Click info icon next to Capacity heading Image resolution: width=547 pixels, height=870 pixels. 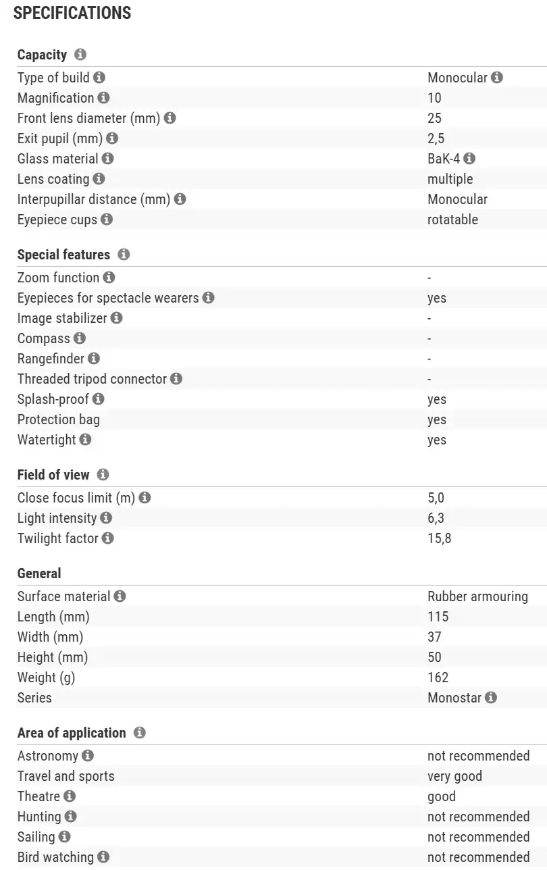[80, 55]
